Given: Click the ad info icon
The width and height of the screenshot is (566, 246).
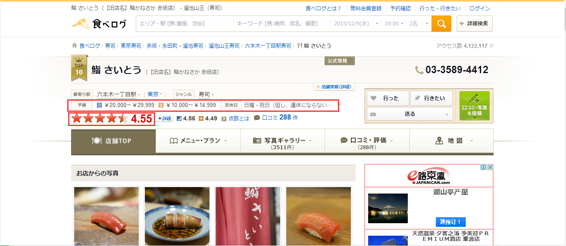Looking at the screenshot, I should [x=484, y=167].
